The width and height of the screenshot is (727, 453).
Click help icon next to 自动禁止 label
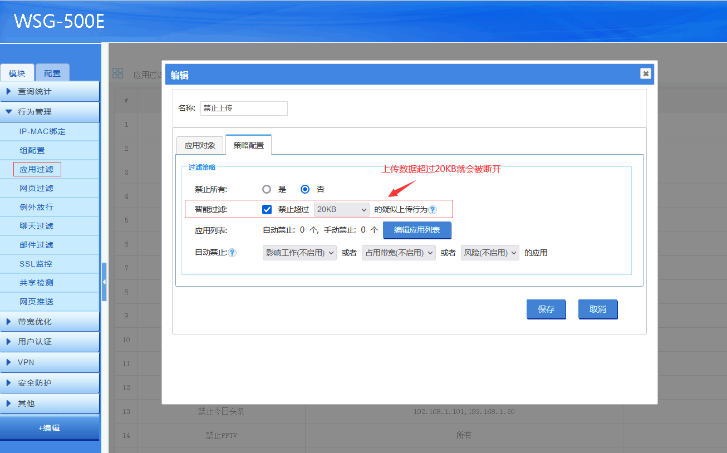[x=232, y=253]
